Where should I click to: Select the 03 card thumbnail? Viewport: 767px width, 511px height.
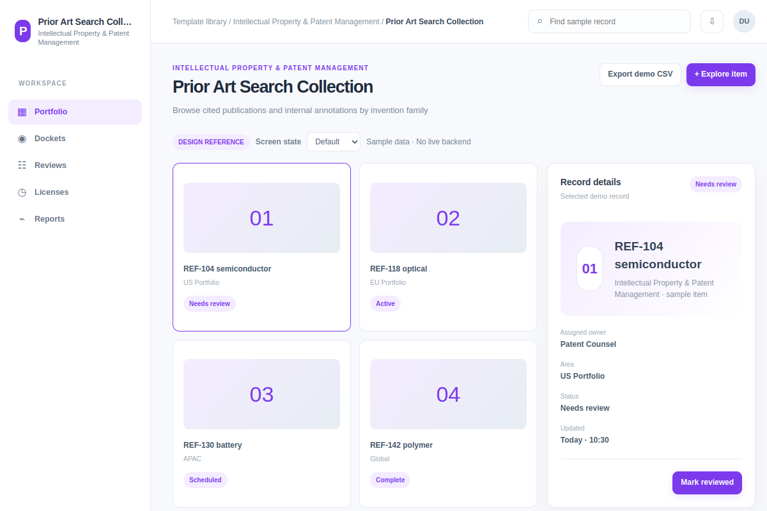coord(261,394)
